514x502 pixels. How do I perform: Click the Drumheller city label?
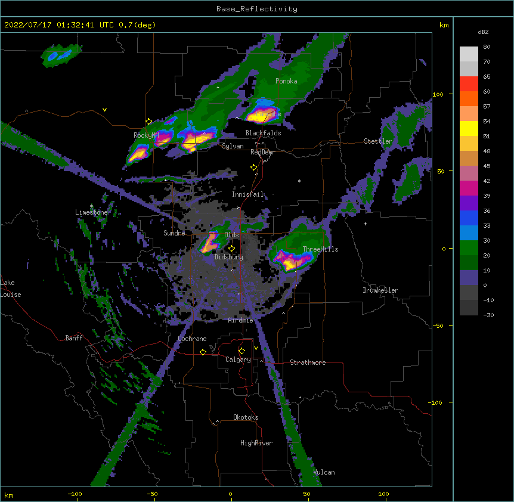(380, 290)
